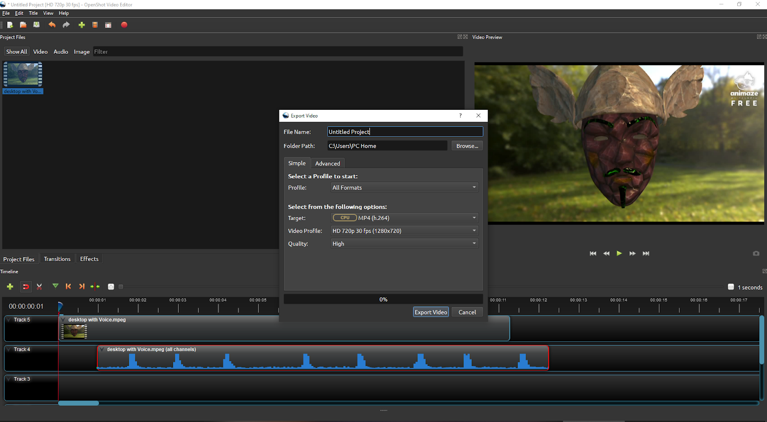
Task: Switch to the Transitions tab
Action: (57, 259)
